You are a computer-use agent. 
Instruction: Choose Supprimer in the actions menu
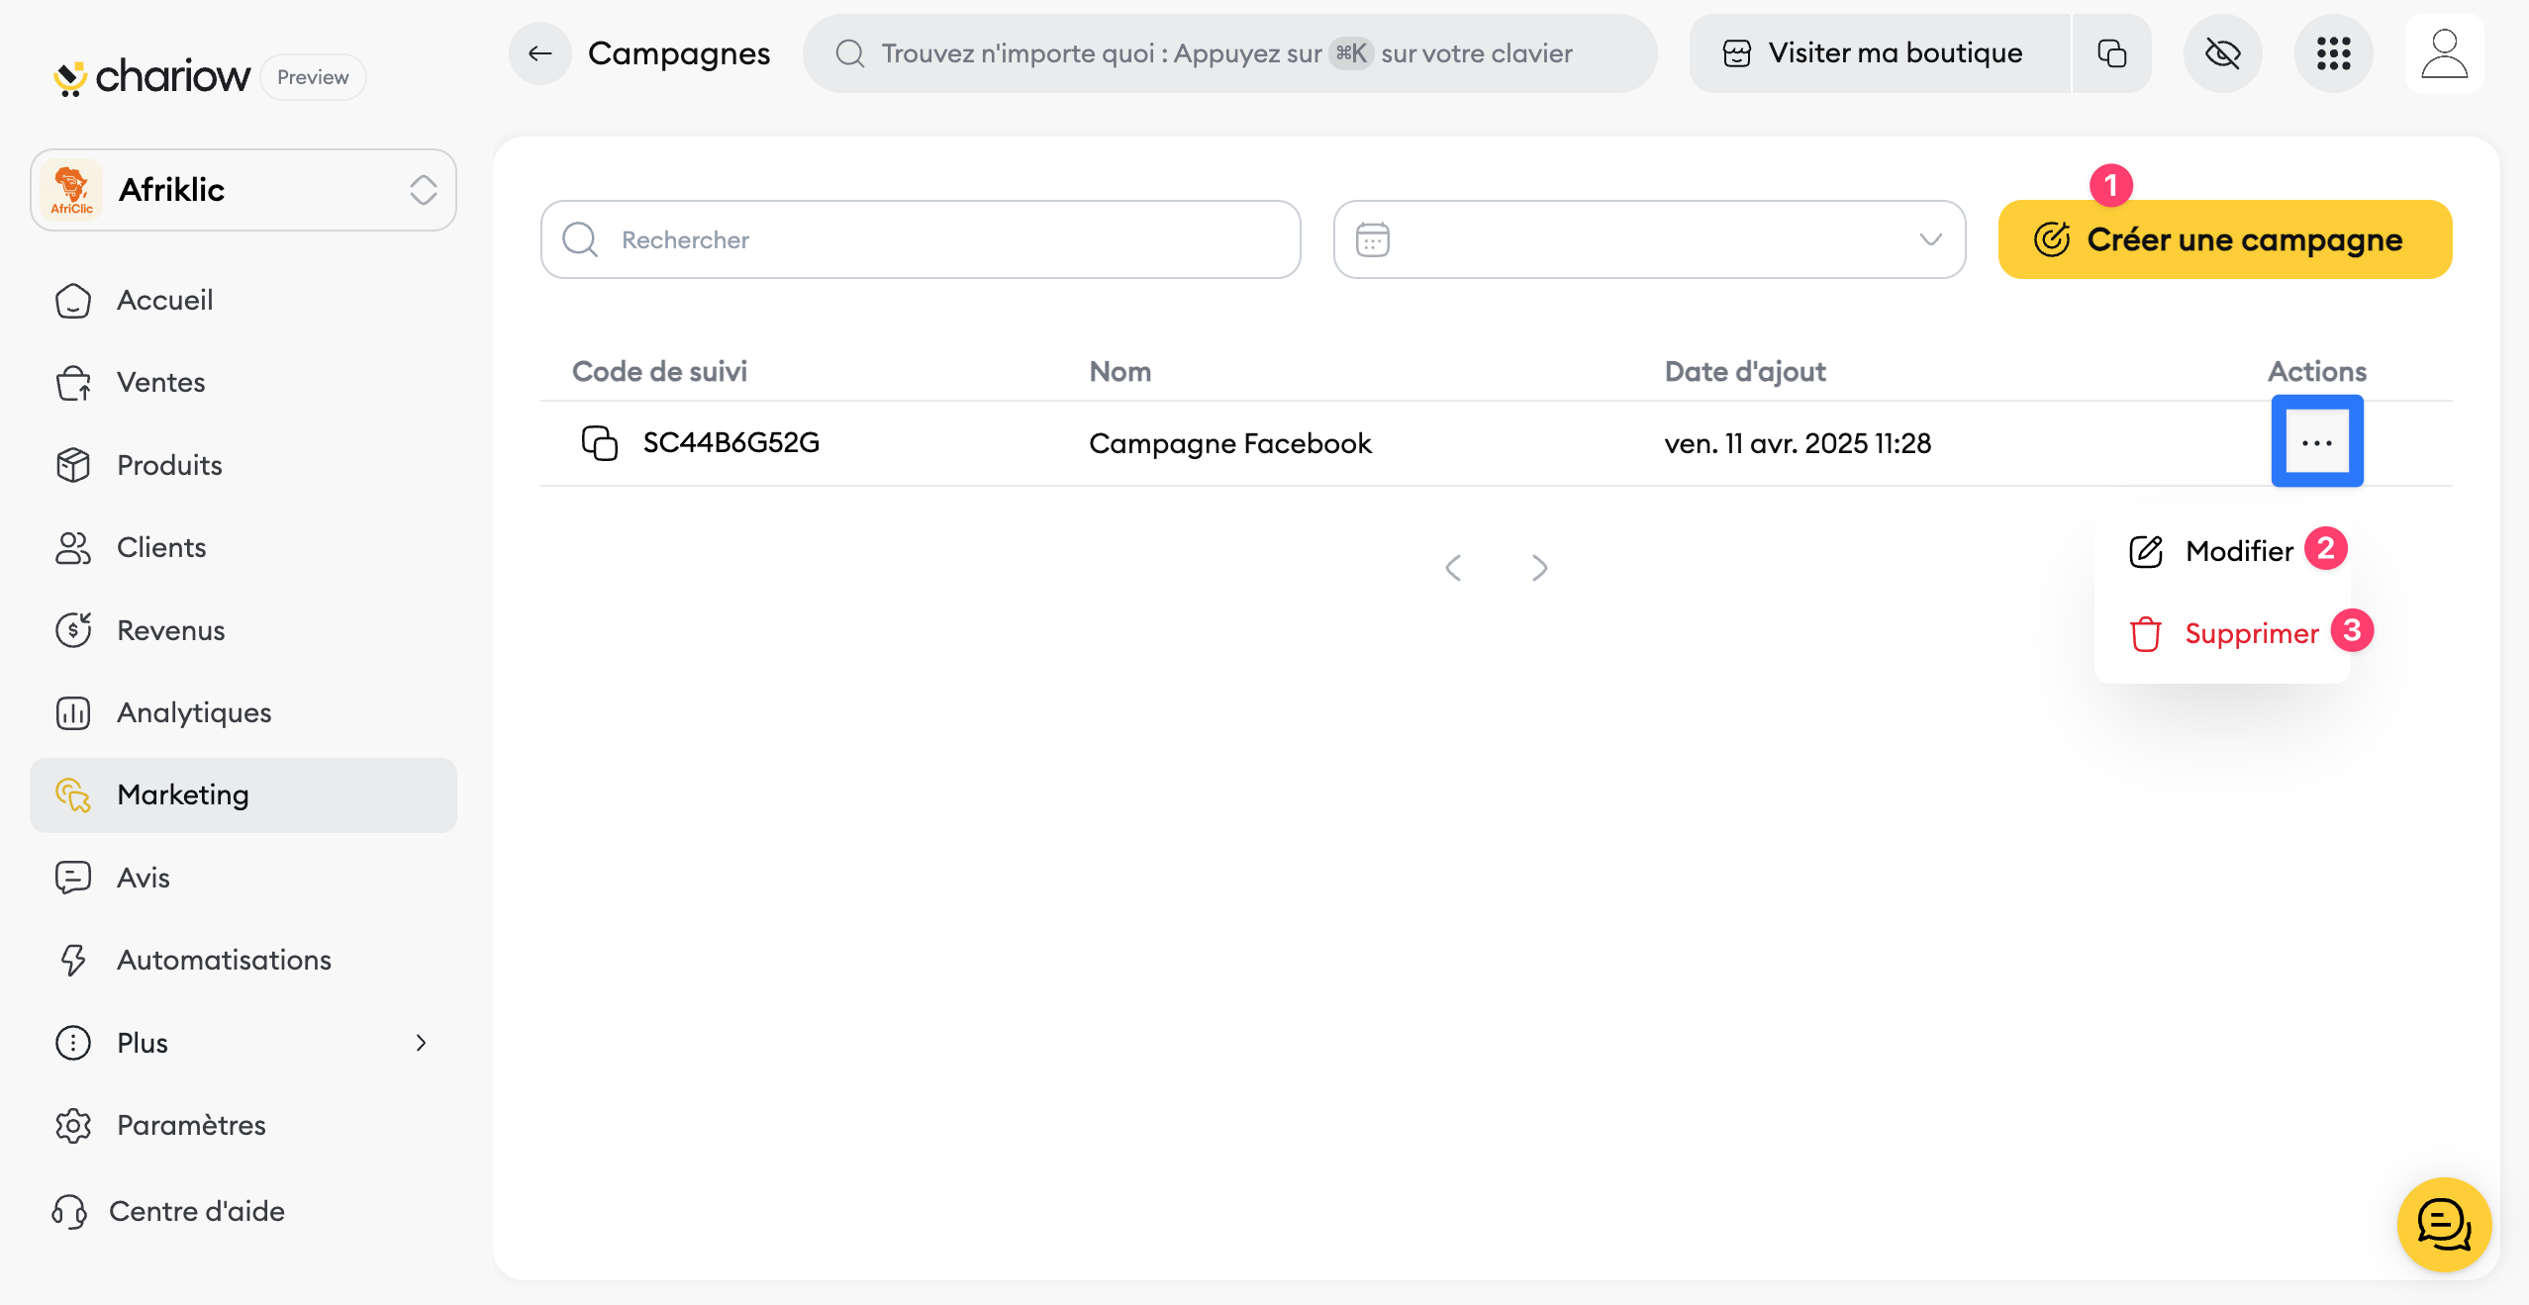point(2251,633)
